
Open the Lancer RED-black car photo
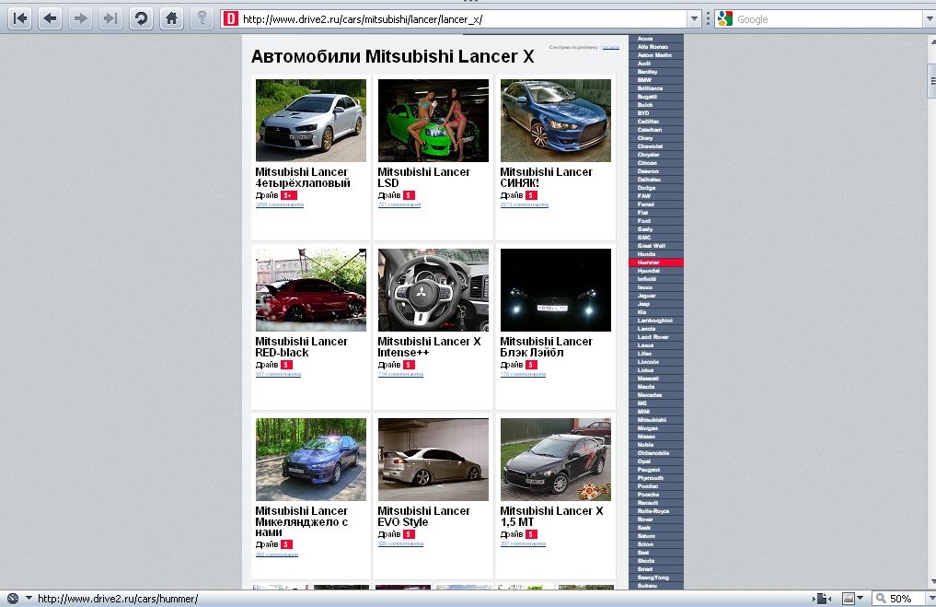[x=311, y=290]
